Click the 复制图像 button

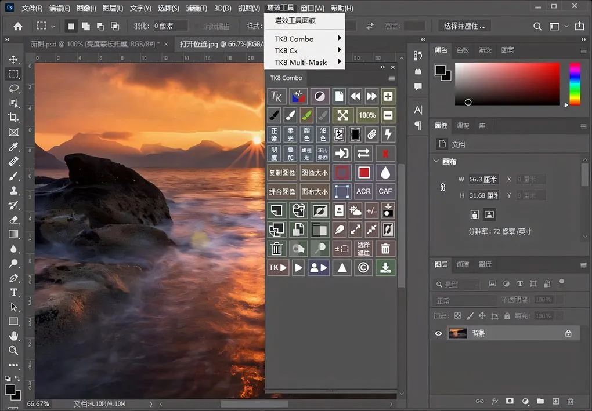pos(282,173)
